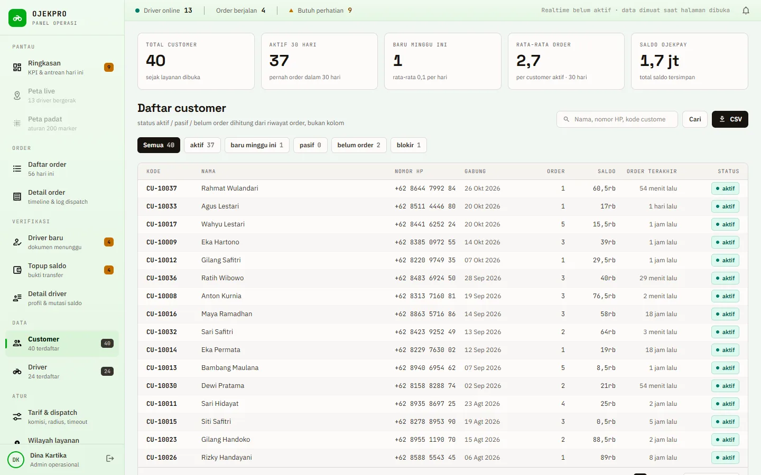Click the ORDER column header
Image resolution: width=761 pixels, height=475 pixels.
[x=555, y=172]
